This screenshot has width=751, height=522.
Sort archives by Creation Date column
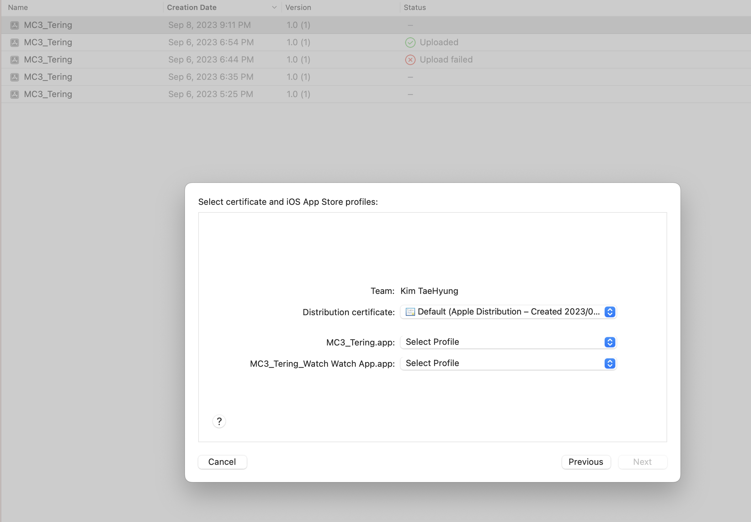pos(192,7)
